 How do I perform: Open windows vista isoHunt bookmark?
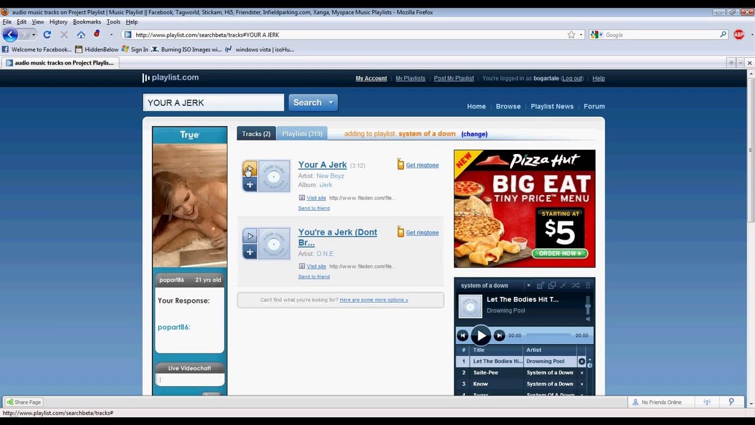(x=260, y=50)
